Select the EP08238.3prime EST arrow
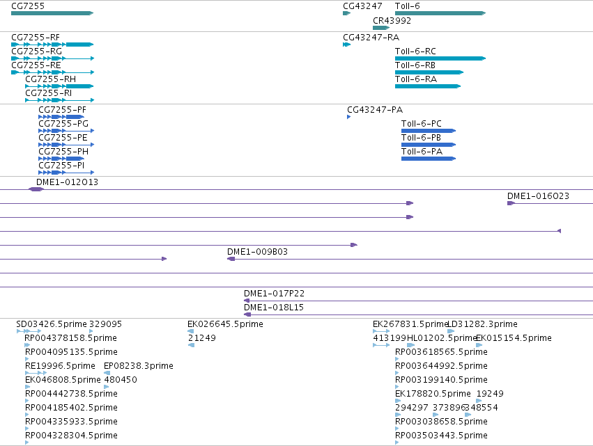Image resolution: width=593 pixels, height=446 pixels. 107,374
